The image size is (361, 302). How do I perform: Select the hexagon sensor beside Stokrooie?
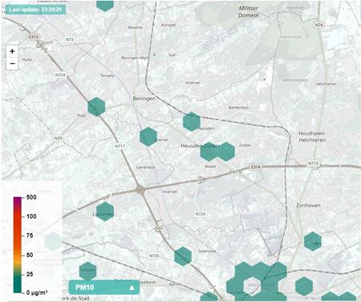183,256
